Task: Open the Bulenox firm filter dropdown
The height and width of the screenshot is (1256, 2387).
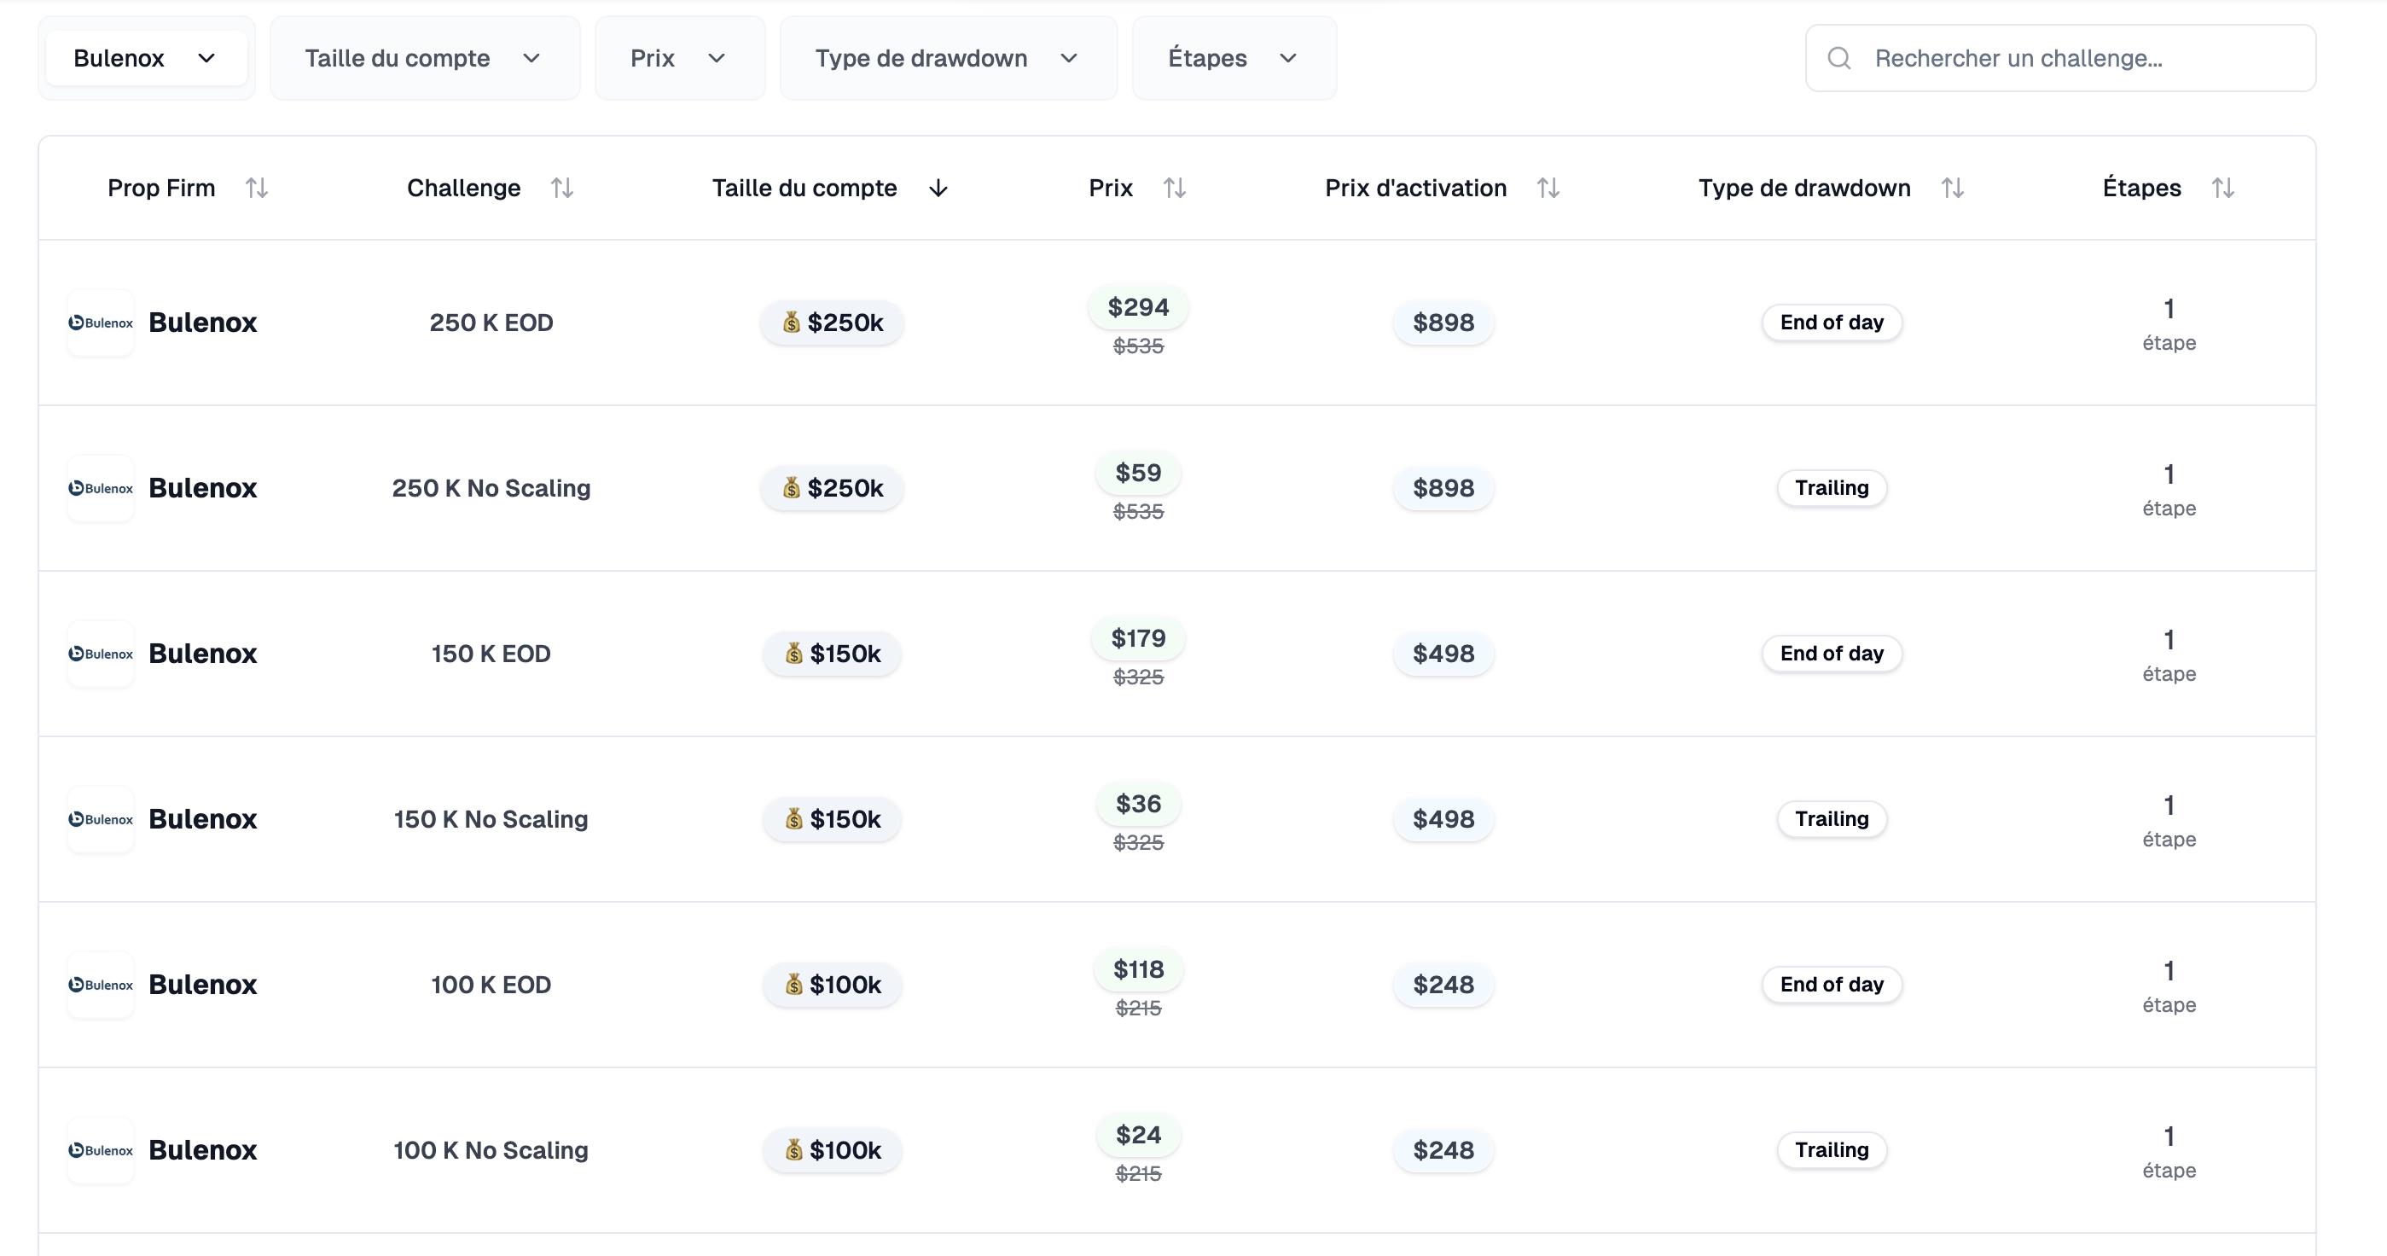Action: tap(146, 58)
